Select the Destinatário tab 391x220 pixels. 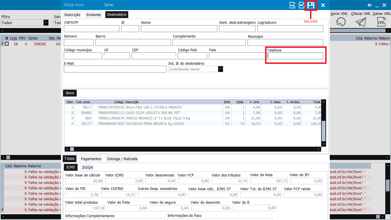(x=116, y=15)
